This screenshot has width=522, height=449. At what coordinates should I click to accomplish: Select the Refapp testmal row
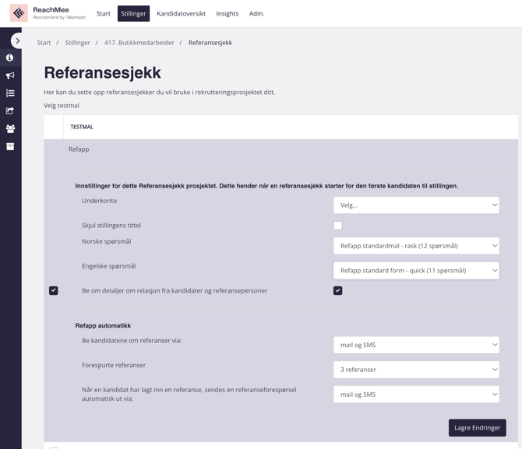tap(79, 149)
